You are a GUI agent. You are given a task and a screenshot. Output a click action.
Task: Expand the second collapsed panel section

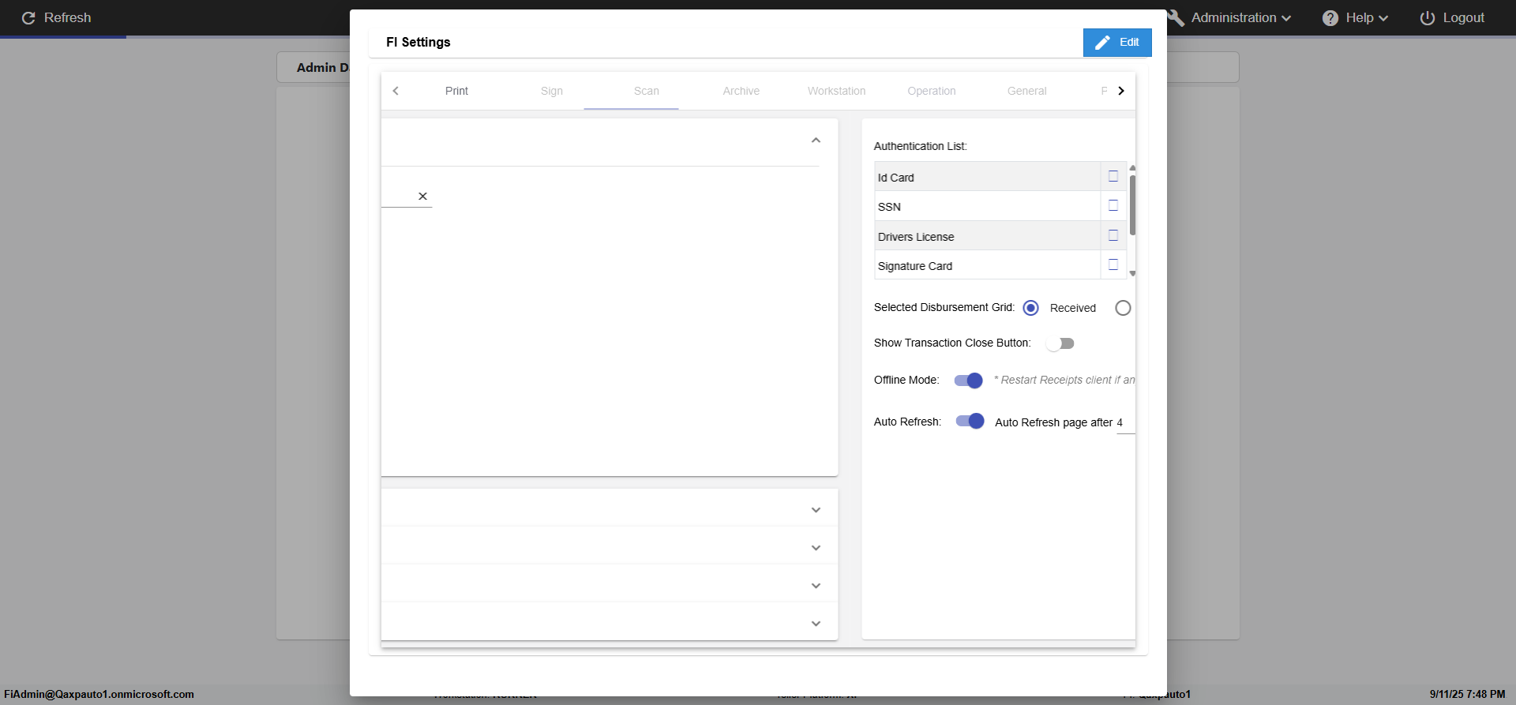pyautogui.click(x=816, y=548)
